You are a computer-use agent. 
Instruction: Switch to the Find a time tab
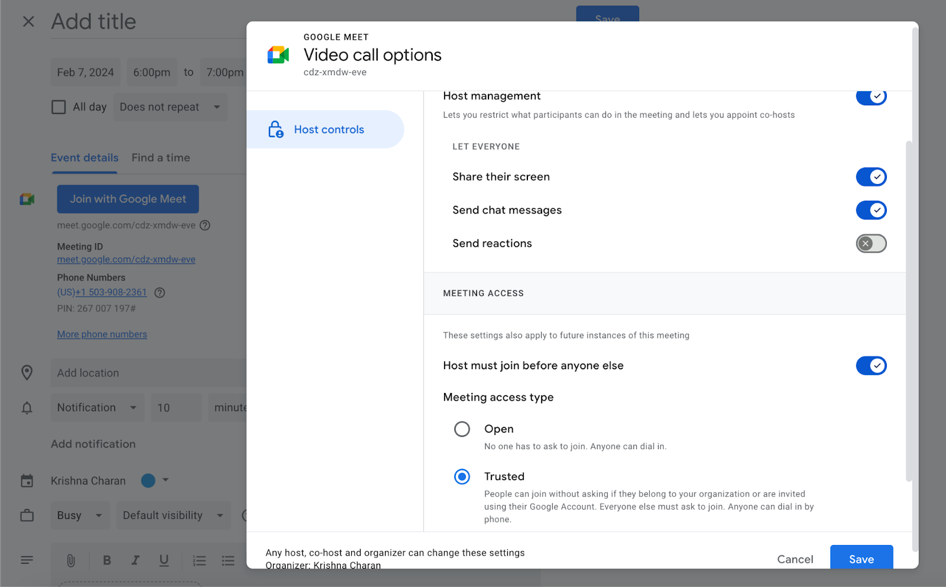[161, 158]
